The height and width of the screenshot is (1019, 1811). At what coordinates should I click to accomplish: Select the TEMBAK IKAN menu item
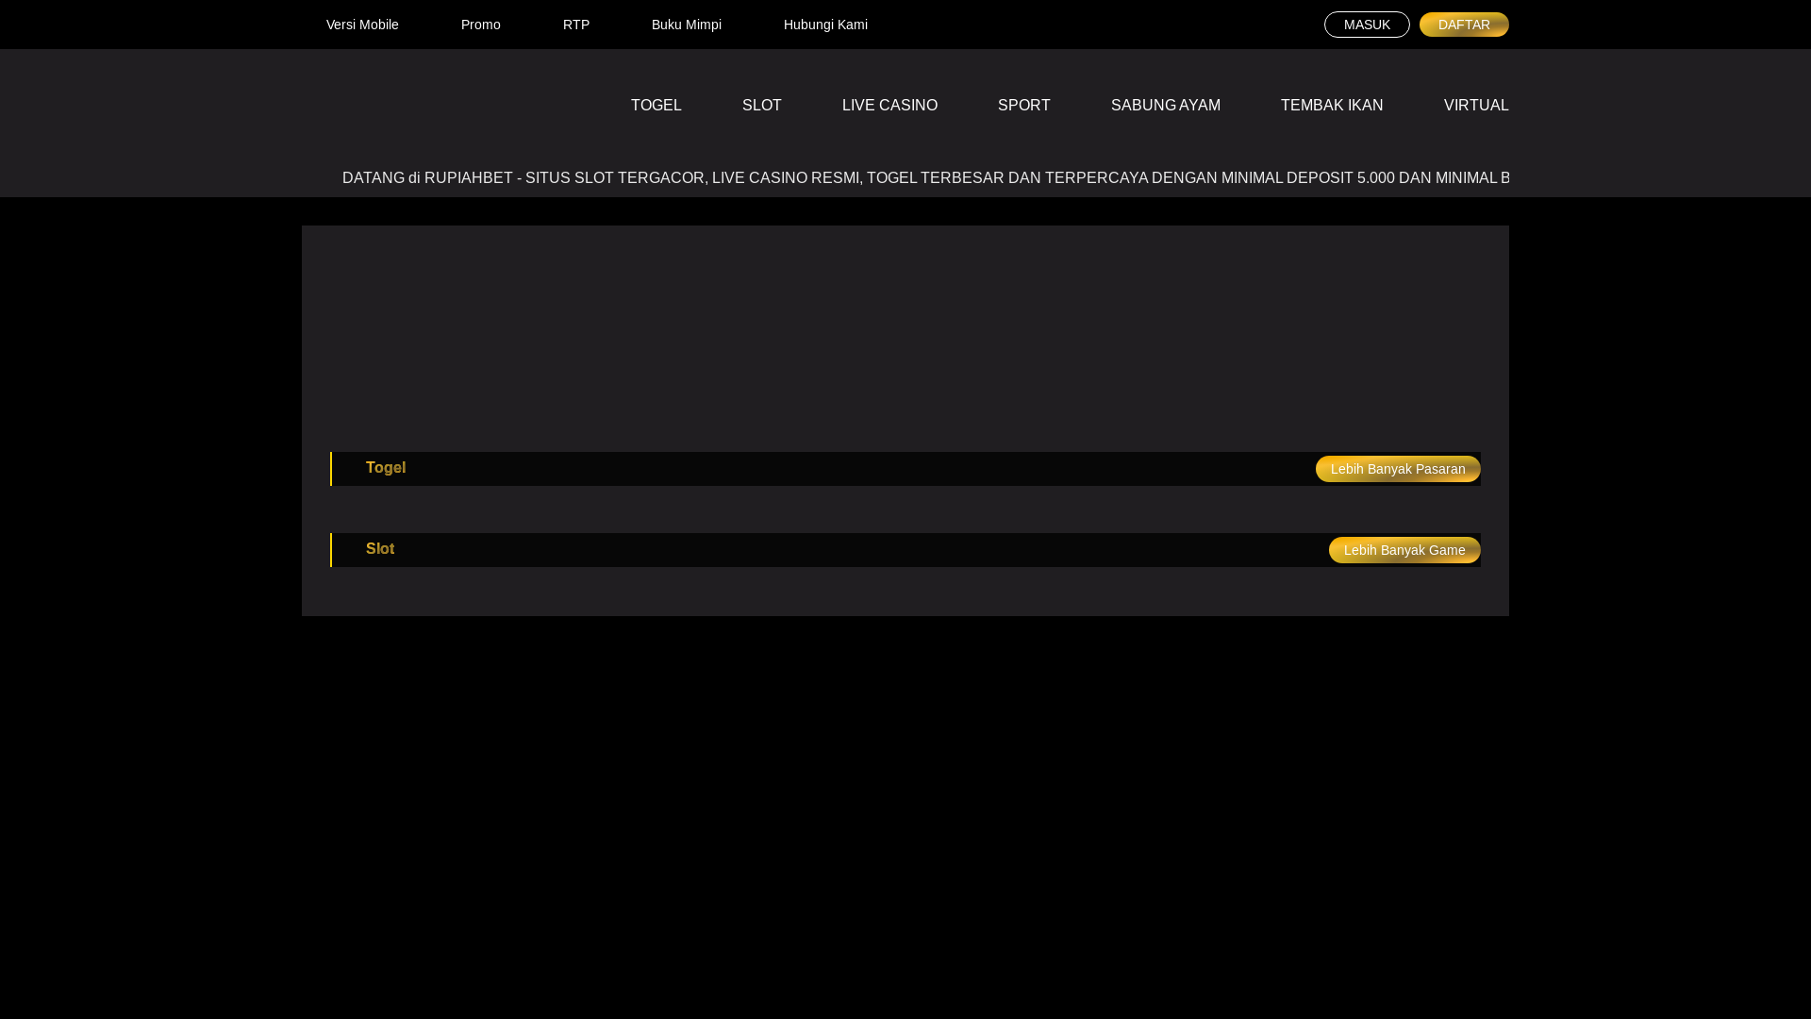tap(1332, 106)
